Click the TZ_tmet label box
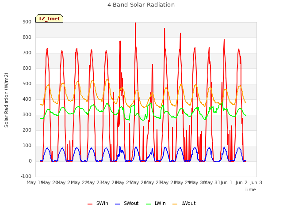283x212 pixels. point(49,19)
